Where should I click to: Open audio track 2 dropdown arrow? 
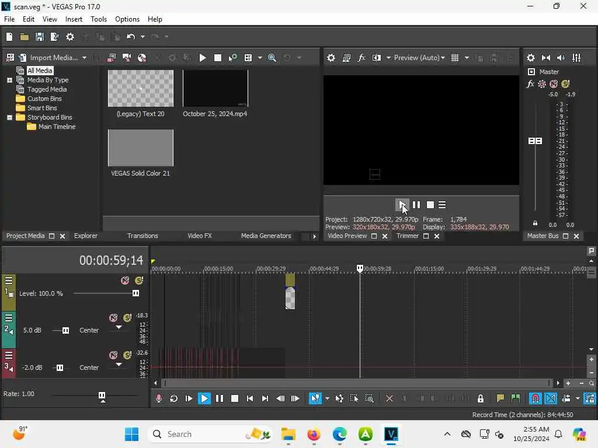[x=119, y=328]
